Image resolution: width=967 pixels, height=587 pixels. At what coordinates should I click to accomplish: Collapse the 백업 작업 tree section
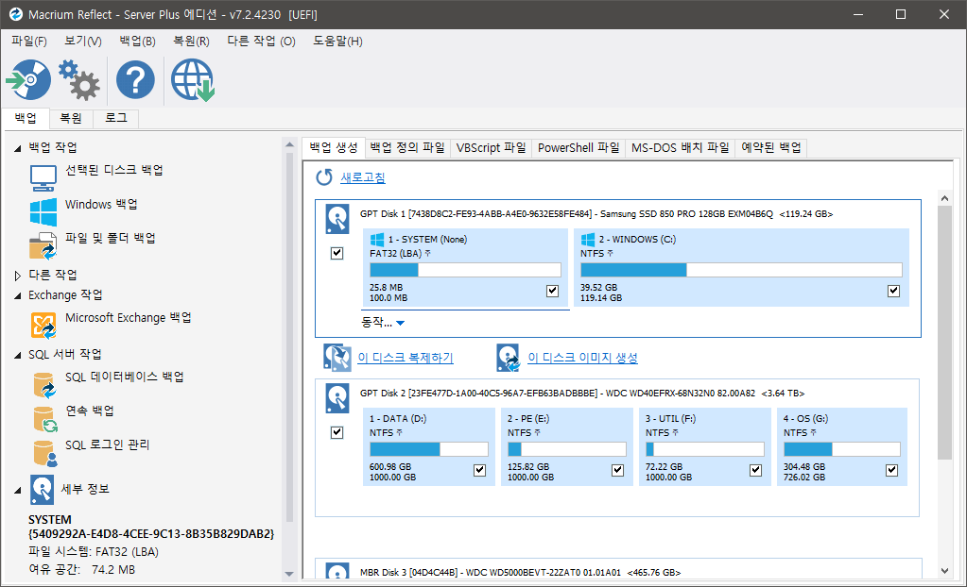pos(17,148)
